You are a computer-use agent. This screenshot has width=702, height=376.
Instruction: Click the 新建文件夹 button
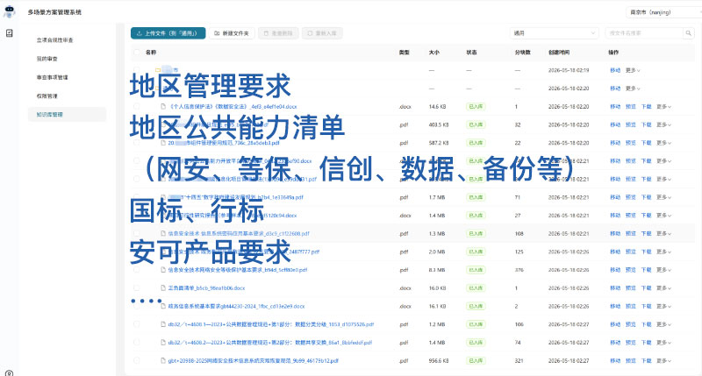232,33
